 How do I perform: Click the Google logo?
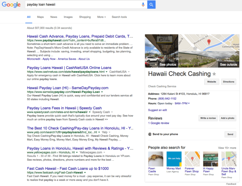[x=11, y=5]
